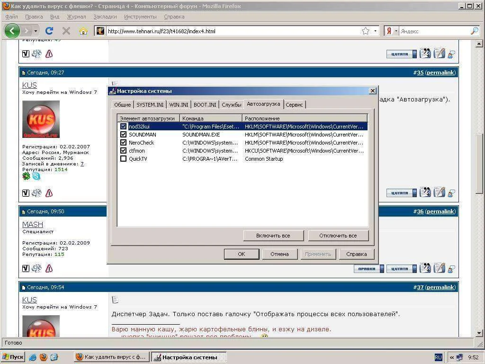Image resolution: width=485 pixels, height=364 pixels.
Task: Switch to the Сервис tab
Action: (x=294, y=105)
